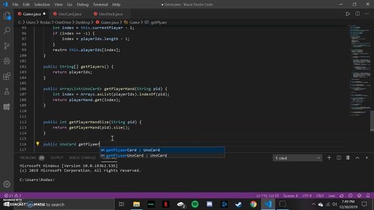Image resolution: width=374 pixels, height=210 pixels.
Task: Select getPlyaerUnoCard autocomplete suggestion
Action: click(162, 156)
